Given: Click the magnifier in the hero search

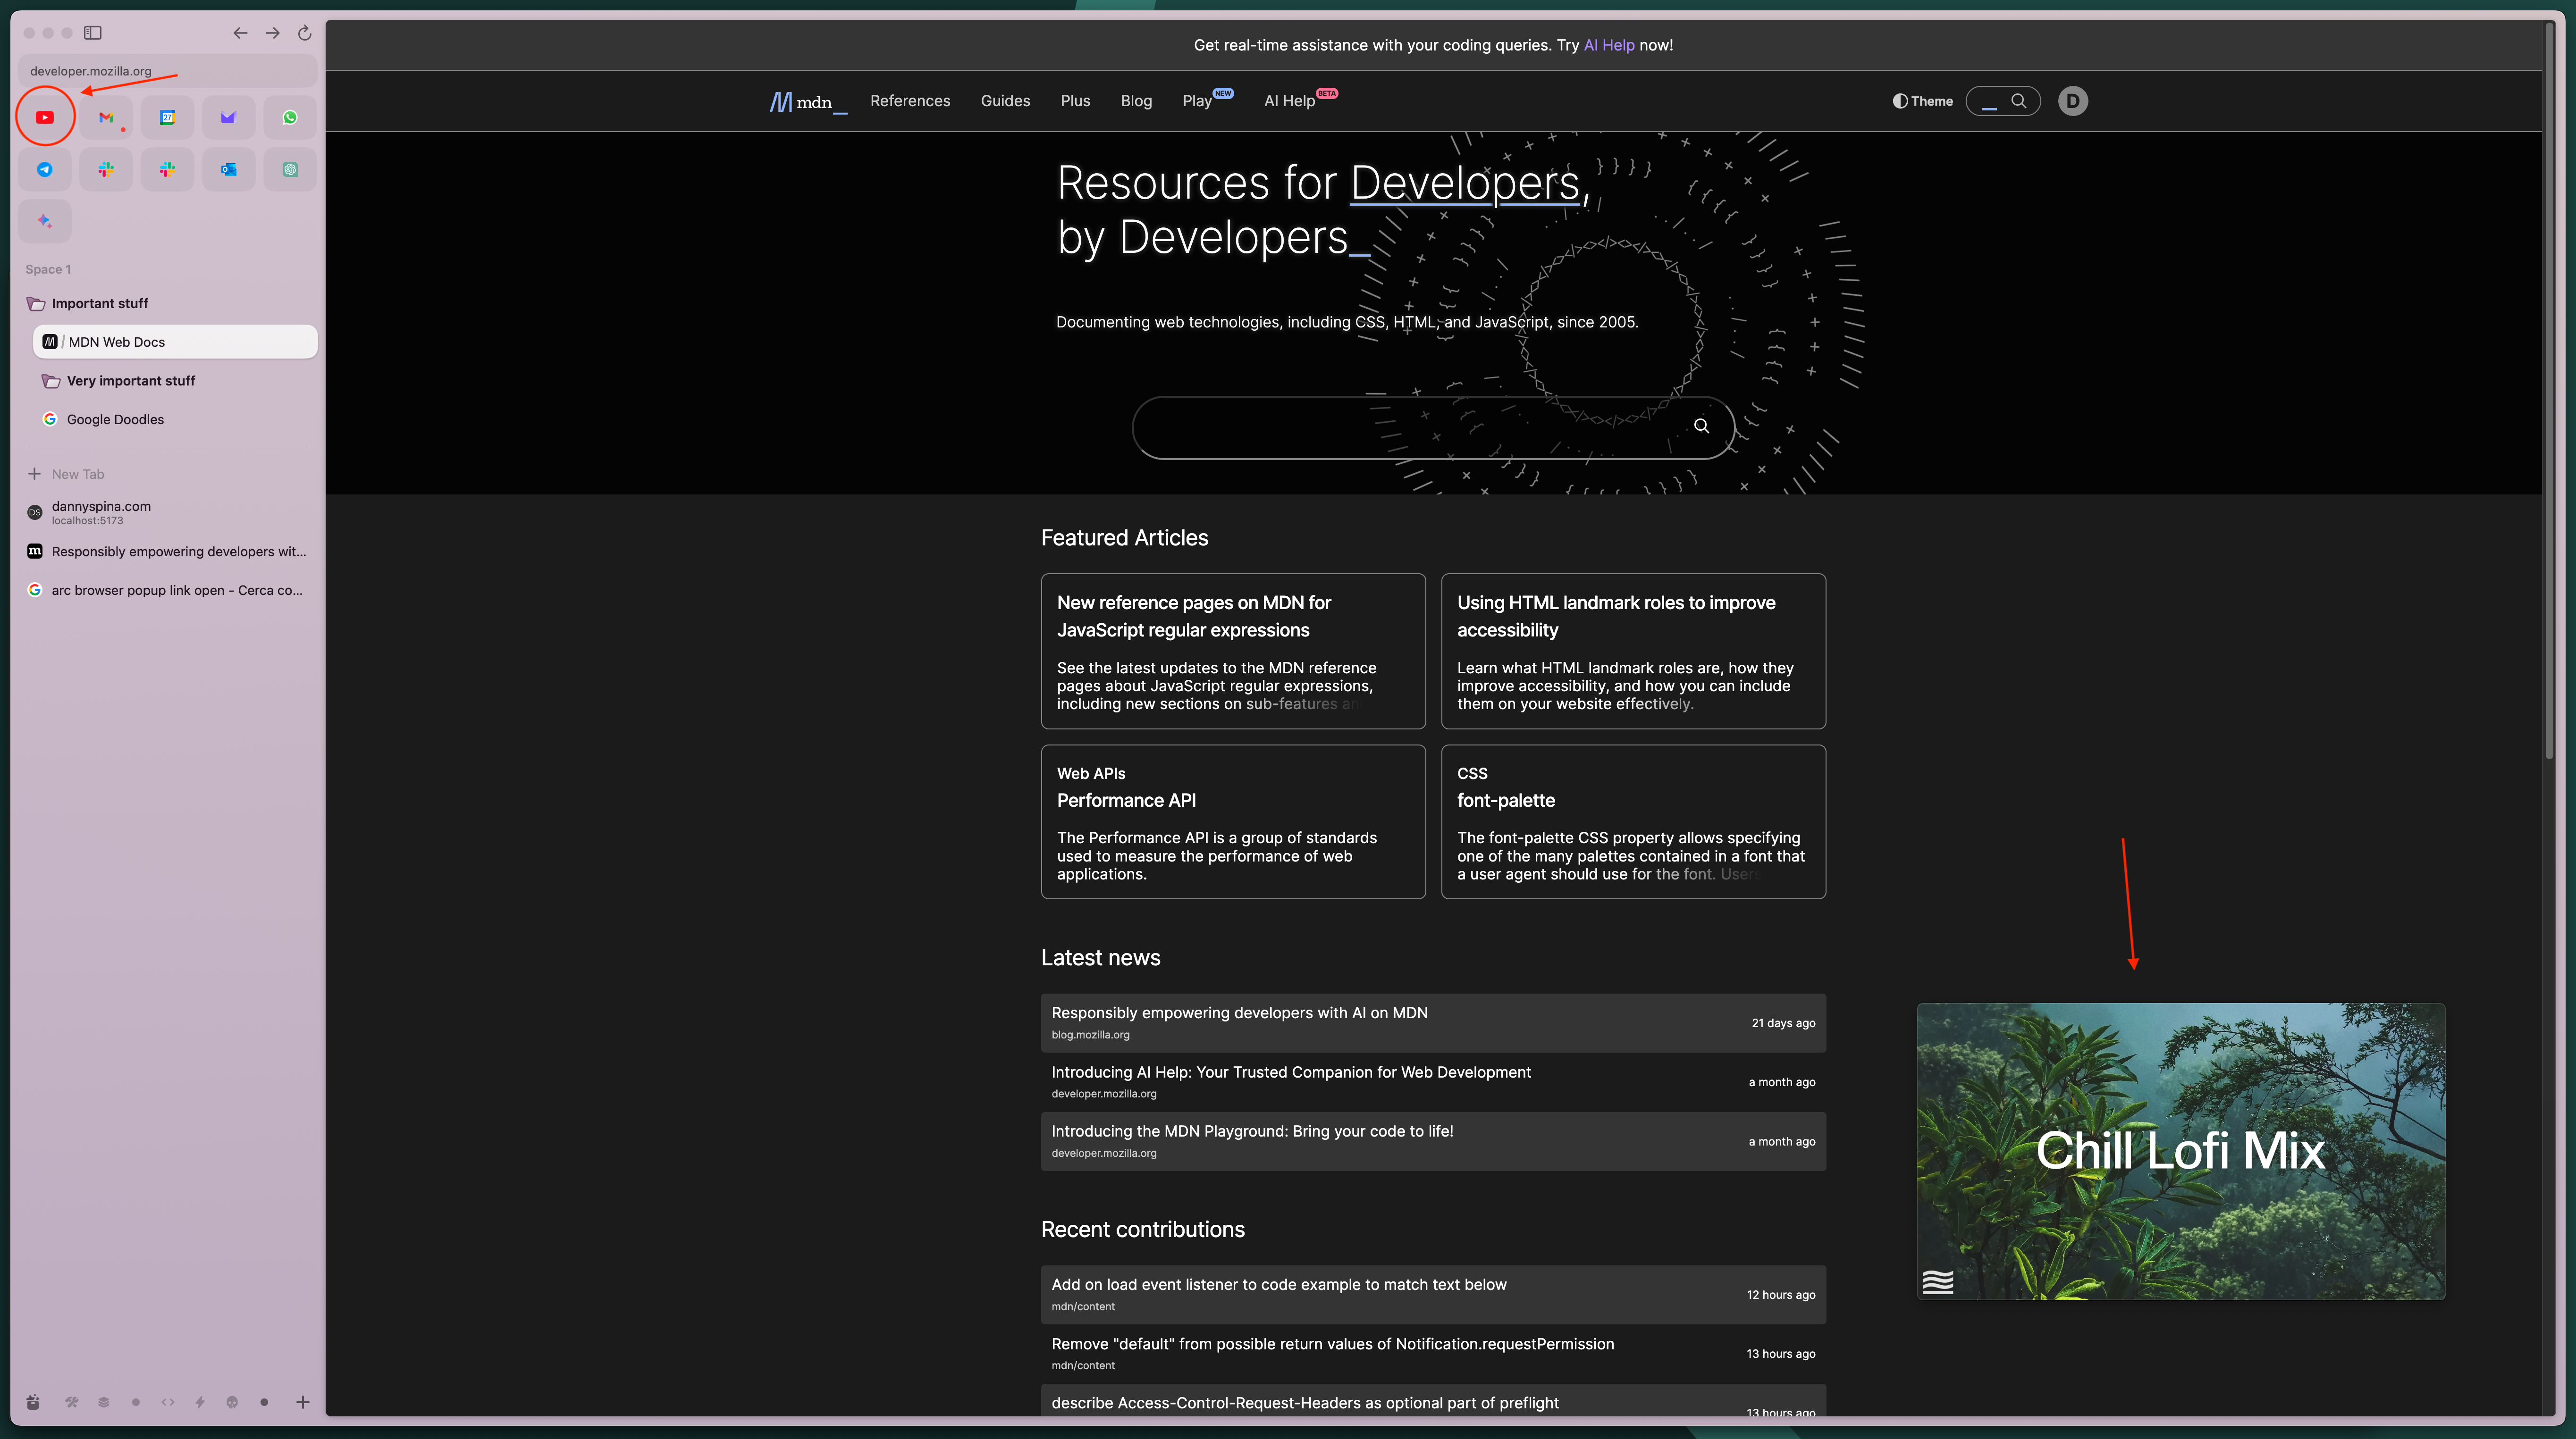Looking at the screenshot, I should pos(1701,426).
